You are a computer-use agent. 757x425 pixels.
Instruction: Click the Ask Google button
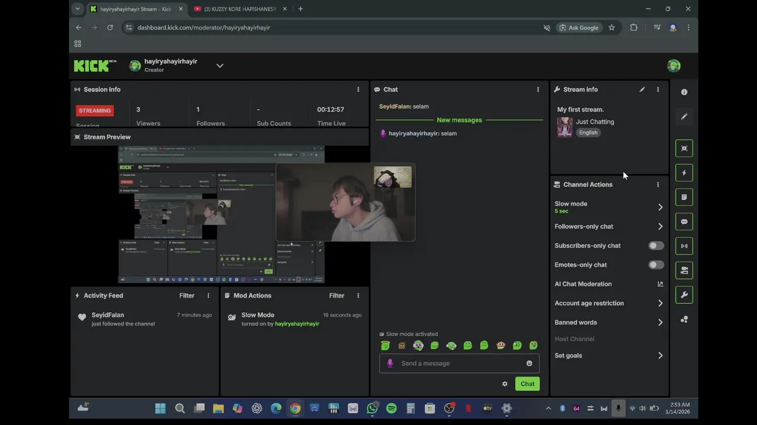click(578, 28)
